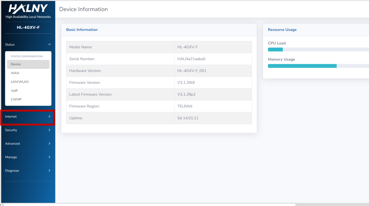This screenshot has height=206, width=369.
Task: Click the HALNY logo
Action: [28, 9]
